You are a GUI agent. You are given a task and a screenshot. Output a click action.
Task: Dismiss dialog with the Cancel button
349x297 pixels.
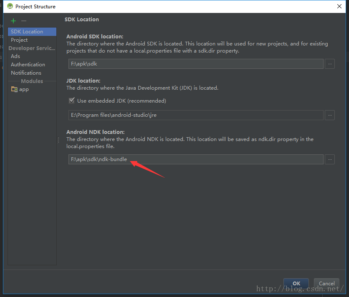pos(326,283)
